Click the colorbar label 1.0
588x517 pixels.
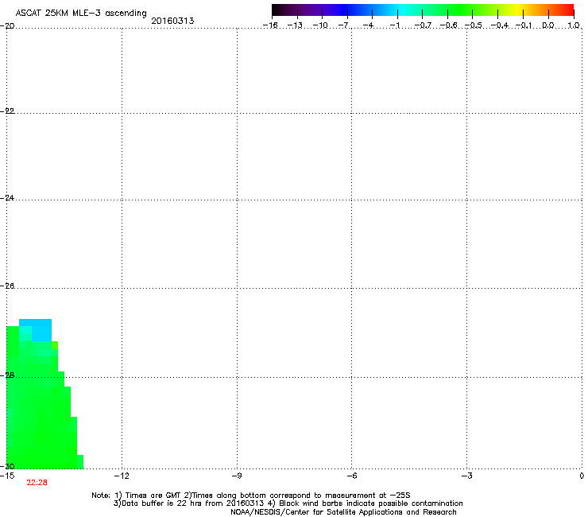(x=574, y=25)
